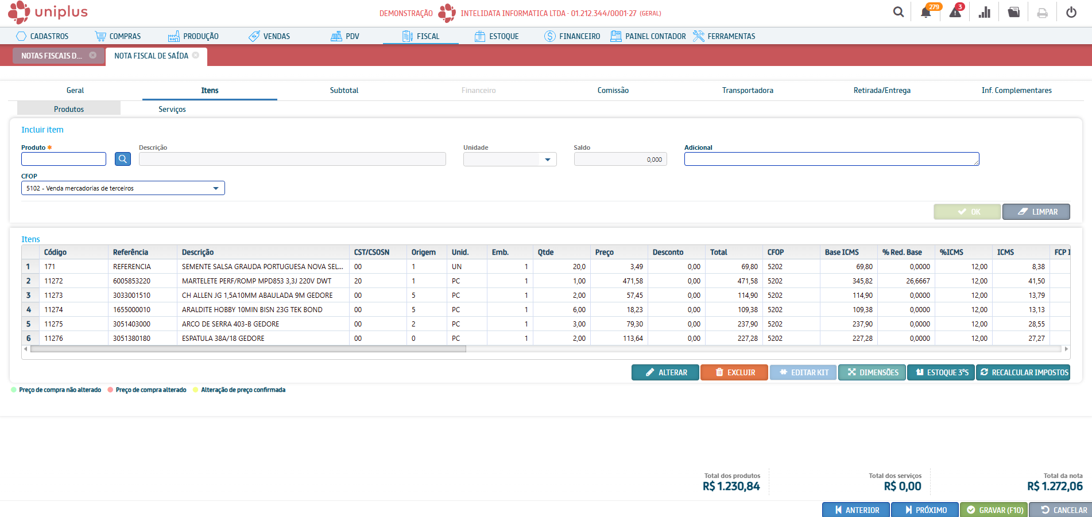Click the Descrição column header

point(263,252)
